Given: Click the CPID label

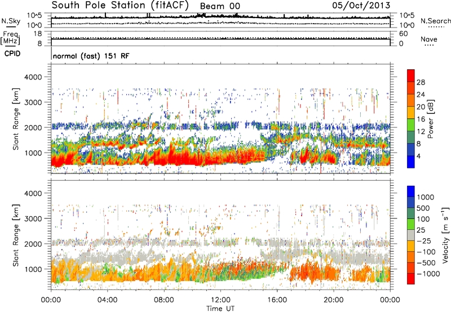Looking at the screenshot, I should pos(12,54).
